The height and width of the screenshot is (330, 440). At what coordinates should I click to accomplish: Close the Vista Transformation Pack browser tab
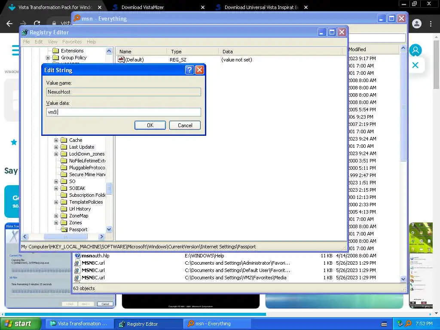100,7
